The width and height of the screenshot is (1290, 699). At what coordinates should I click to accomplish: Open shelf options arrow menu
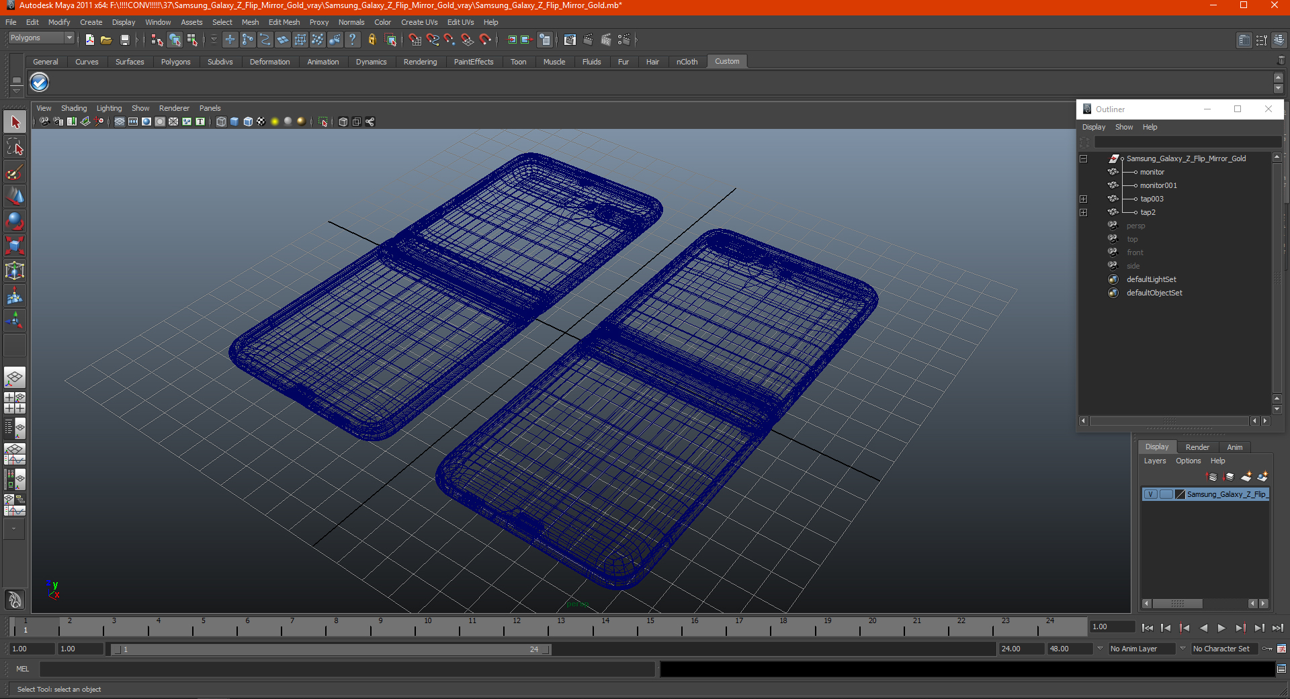coord(16,90)
